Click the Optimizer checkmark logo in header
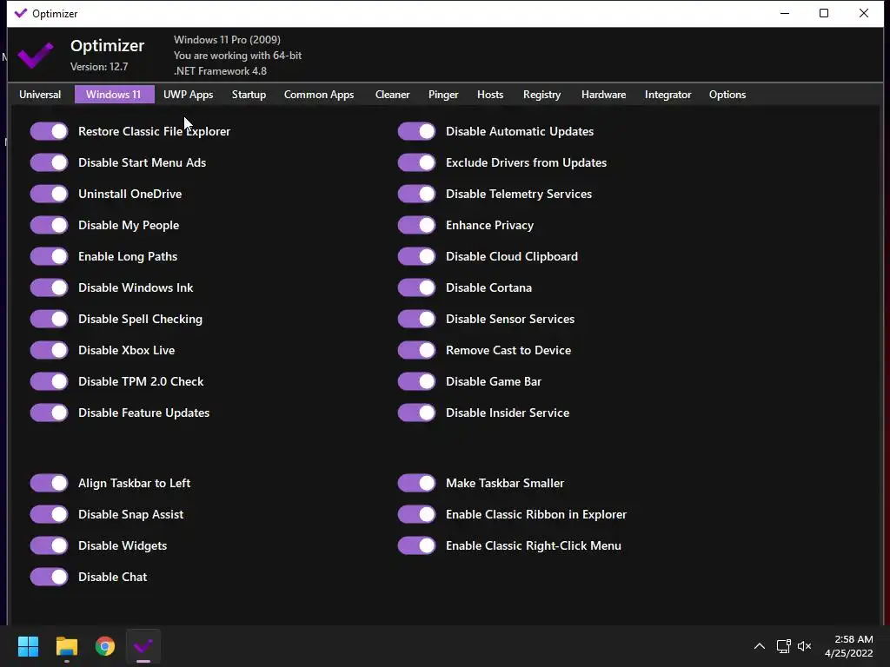 click(x=35, y=55)
